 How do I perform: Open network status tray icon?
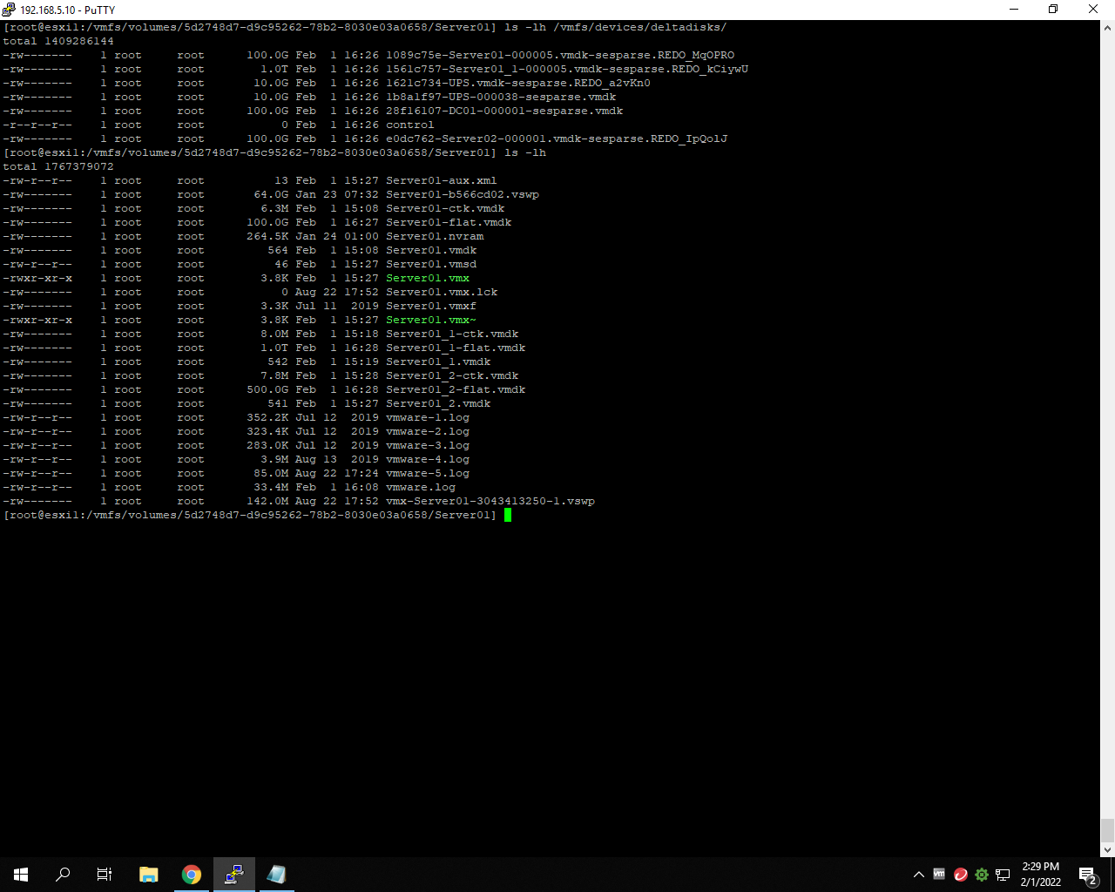pyautogui.click(x=1003, y=875)
